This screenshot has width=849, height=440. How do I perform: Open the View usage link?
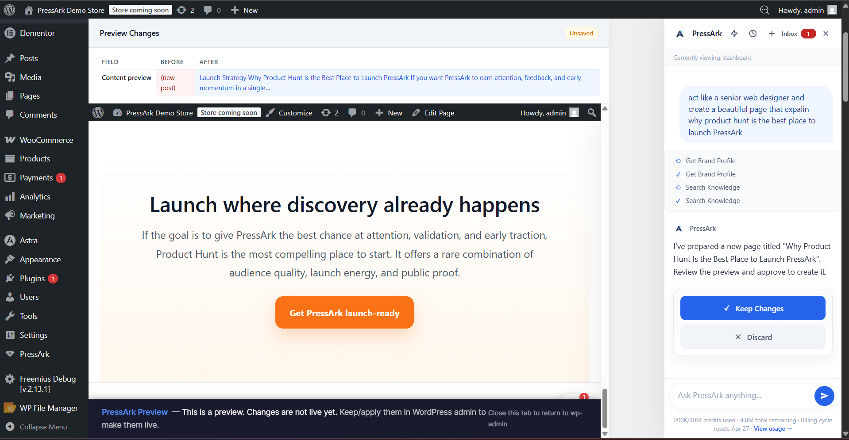pyautogui.click(x=773, y=429)
